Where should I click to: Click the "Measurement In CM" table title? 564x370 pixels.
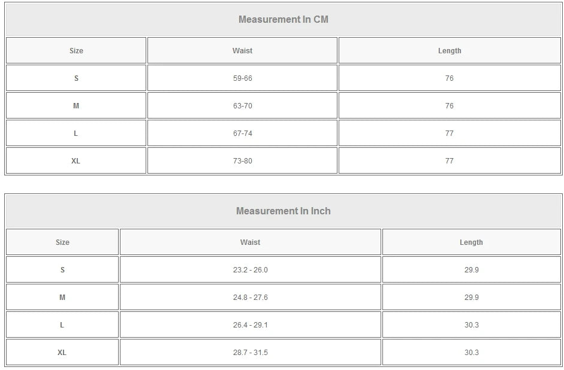pos(283,19)
